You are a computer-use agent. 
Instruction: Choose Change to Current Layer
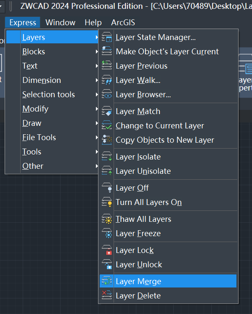(x=168, y=125)
